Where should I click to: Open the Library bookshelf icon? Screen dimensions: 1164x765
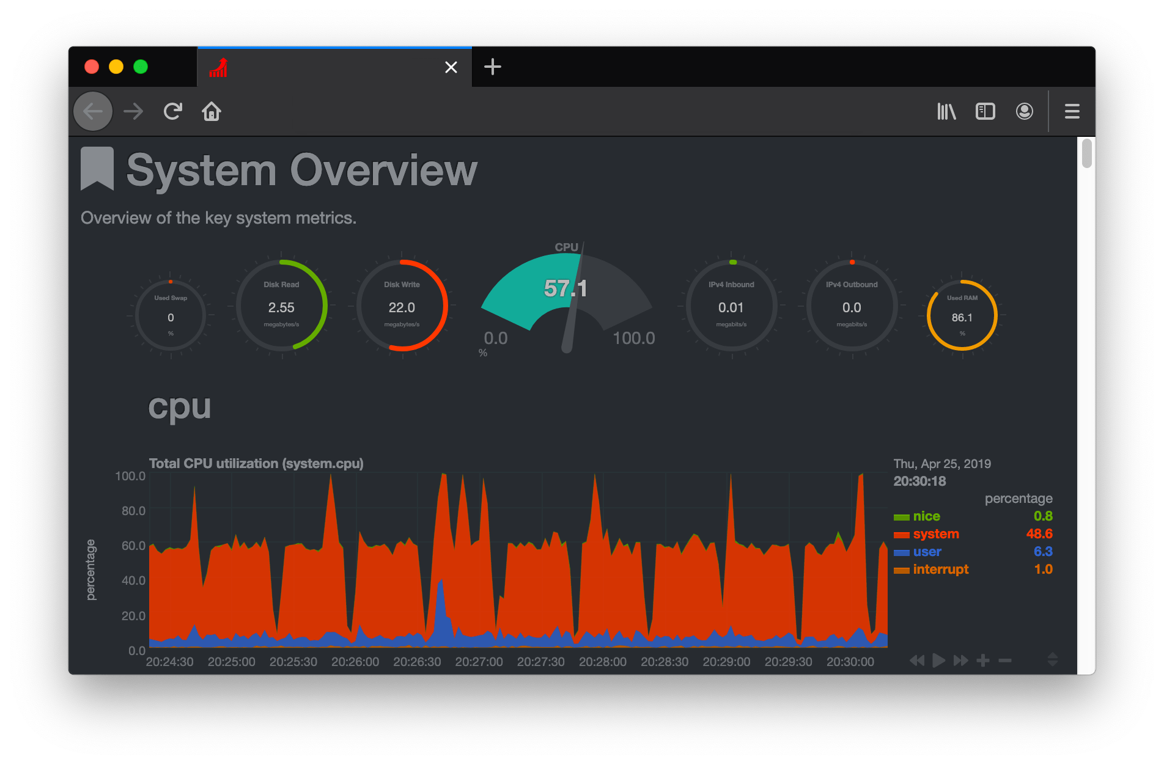[x=946, y=111]
